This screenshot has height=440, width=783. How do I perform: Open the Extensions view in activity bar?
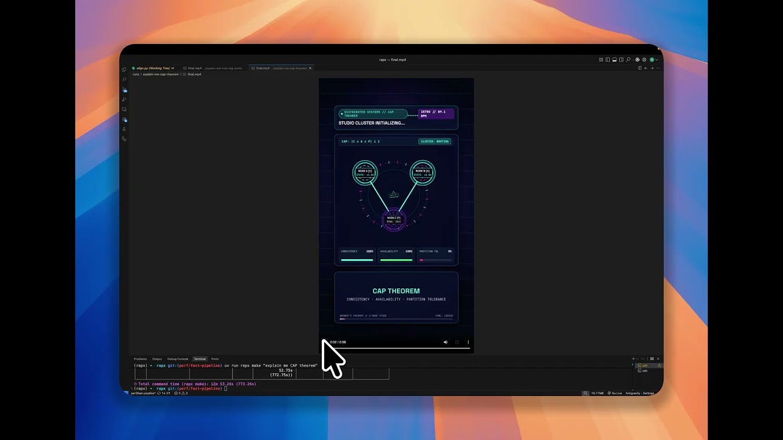click(124, 119)
